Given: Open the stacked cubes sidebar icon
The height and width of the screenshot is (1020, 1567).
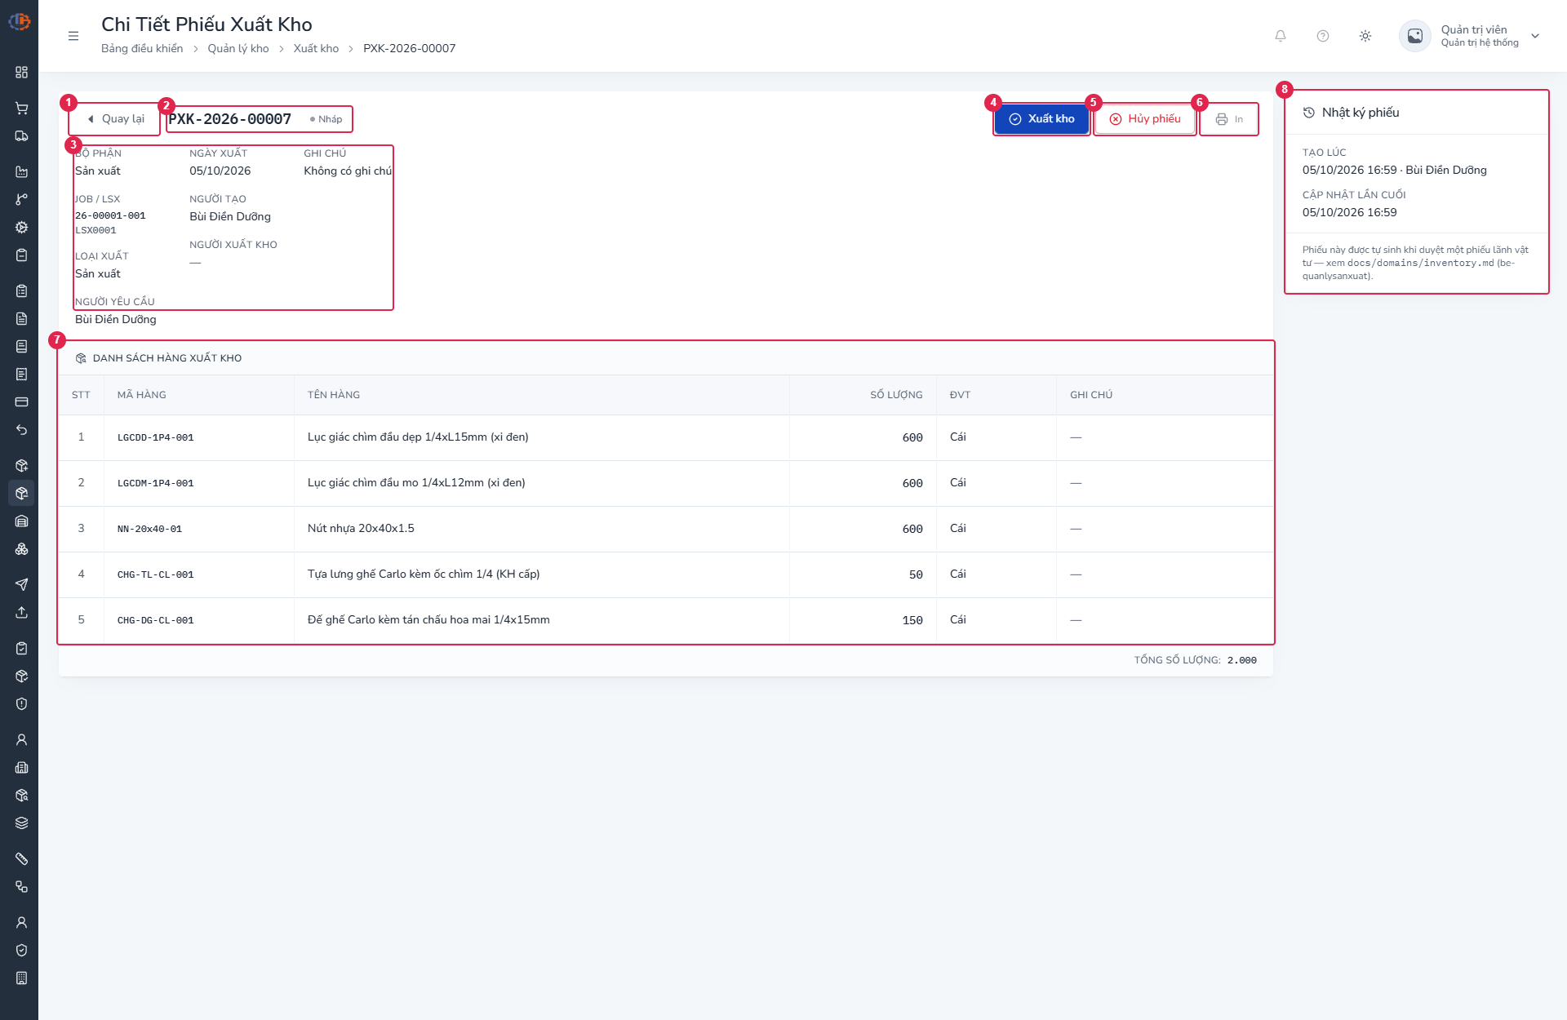Looking at the screenshot, I should coord(22,549).
